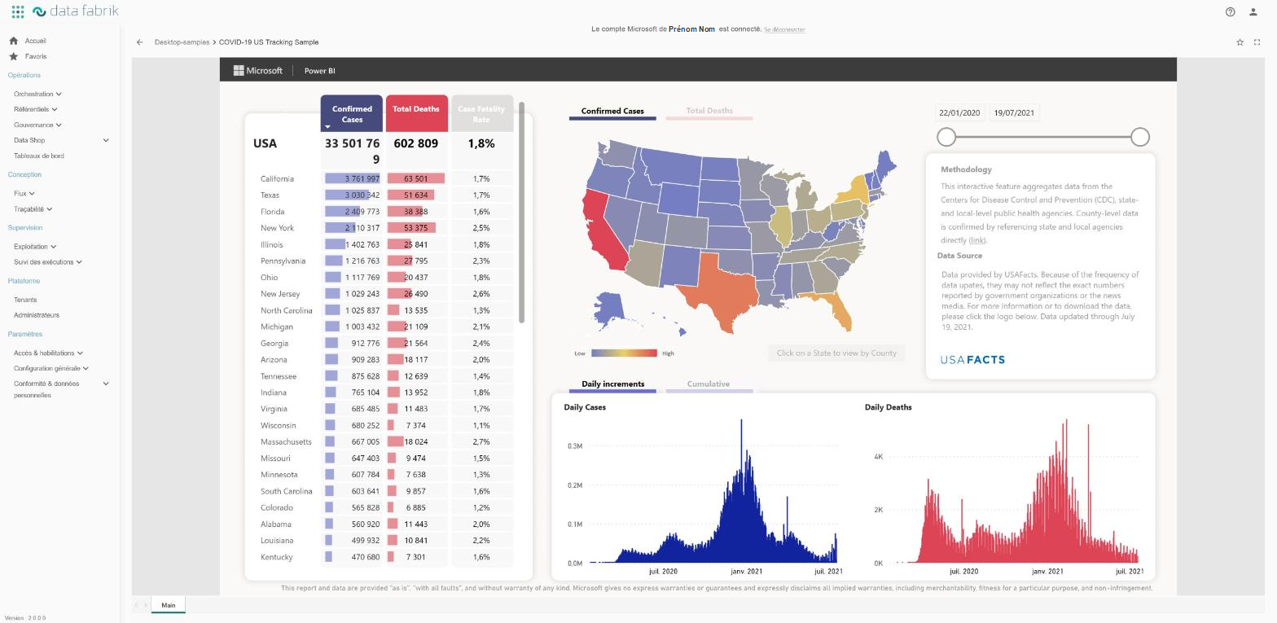Click the Low-High color legend bar
Viewport: 1277px width, 623px height.
[x=624, y=353]
